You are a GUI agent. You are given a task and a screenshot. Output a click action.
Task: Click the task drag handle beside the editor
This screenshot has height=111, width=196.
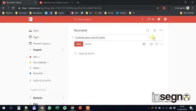[x=72, y=37]
